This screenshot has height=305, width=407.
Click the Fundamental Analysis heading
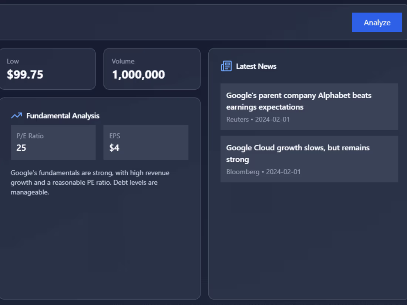pyautogui.click(x=63, y=116)
